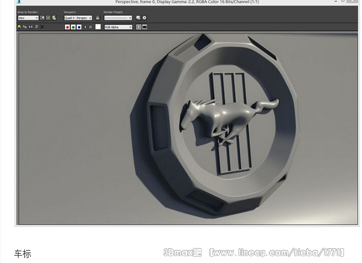Toggle the UI display icon with black frame

click(145, 27)
